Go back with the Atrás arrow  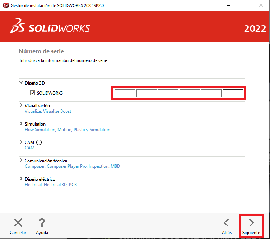(x=227, y=222)
